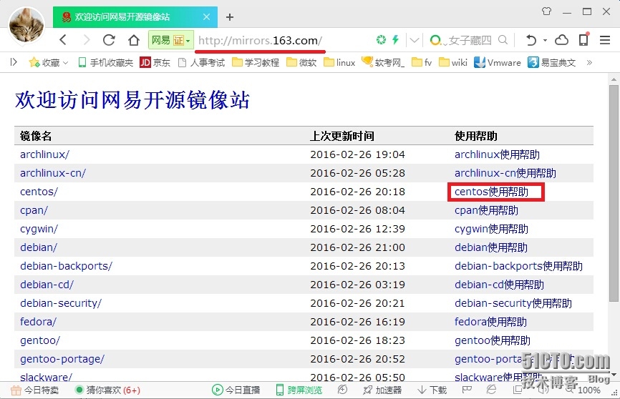620x399 pixels.
Task: Open the 网易 证 site certificate dropdown
Action: coord(171,40)
